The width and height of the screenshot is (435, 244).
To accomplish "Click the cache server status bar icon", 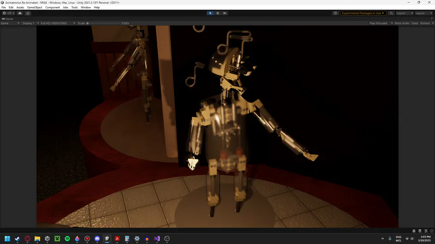I will (420, 230).
